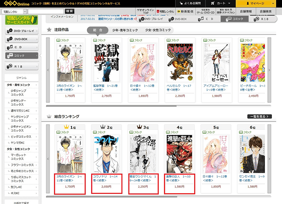Open ビッグコミックス genre
Image resolution: width=282 pixels, height=204 pixels.
(21, 137)
